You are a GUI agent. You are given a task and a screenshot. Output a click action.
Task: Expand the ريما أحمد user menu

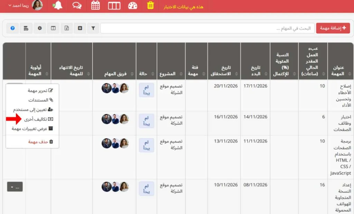coord(19,6)
